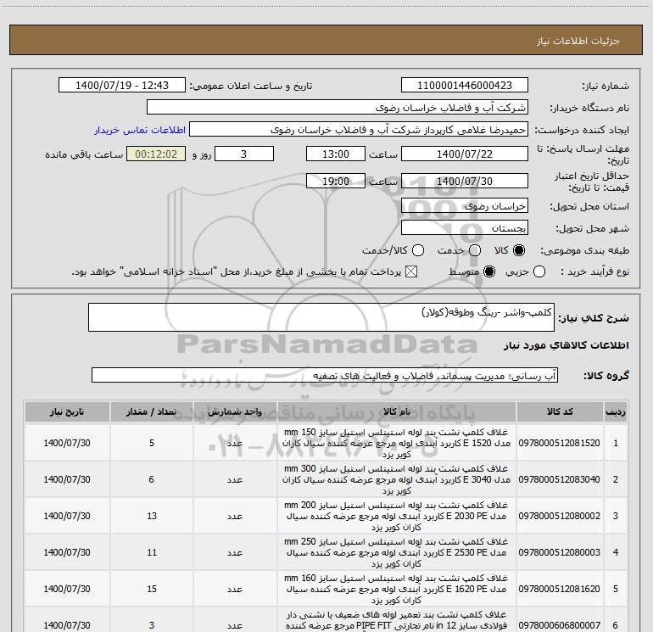Image resolution: width=653 pixels, height=632 pixels.
Task: Click the validity time field 19:00
Action: point(336,181)
